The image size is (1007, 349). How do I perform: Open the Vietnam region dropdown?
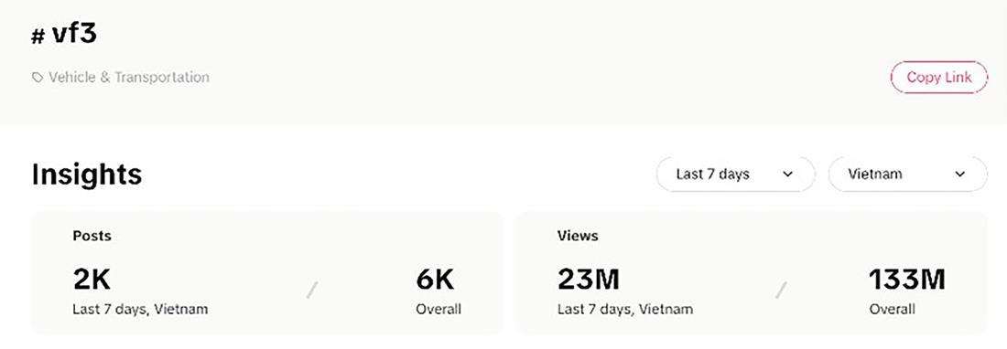(907, 174)
